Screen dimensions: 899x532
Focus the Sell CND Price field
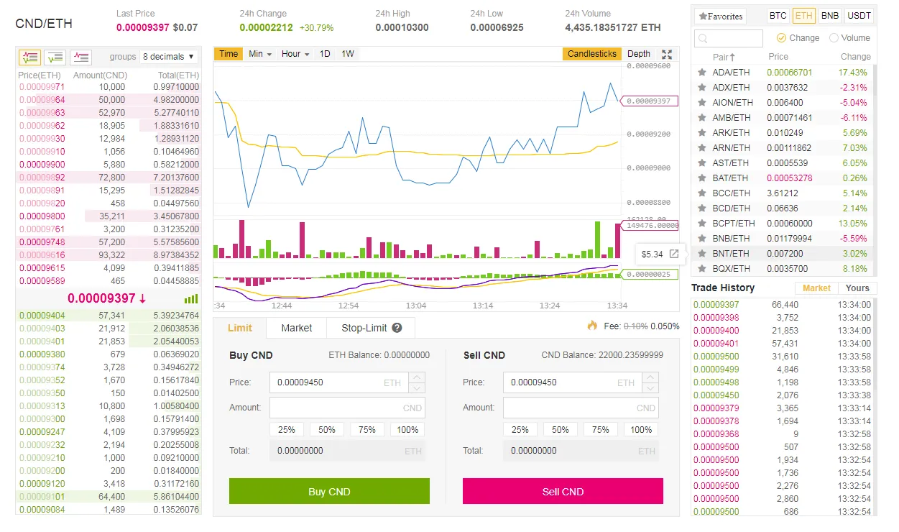coord(573,382)
